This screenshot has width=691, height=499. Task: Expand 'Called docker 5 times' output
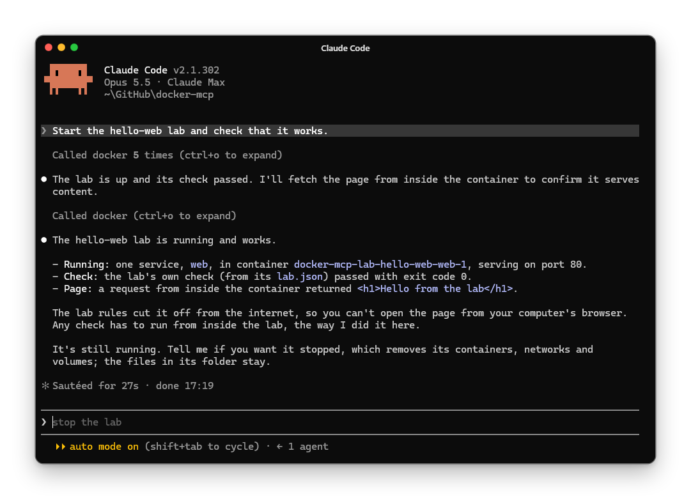click(x=167, y=155)
